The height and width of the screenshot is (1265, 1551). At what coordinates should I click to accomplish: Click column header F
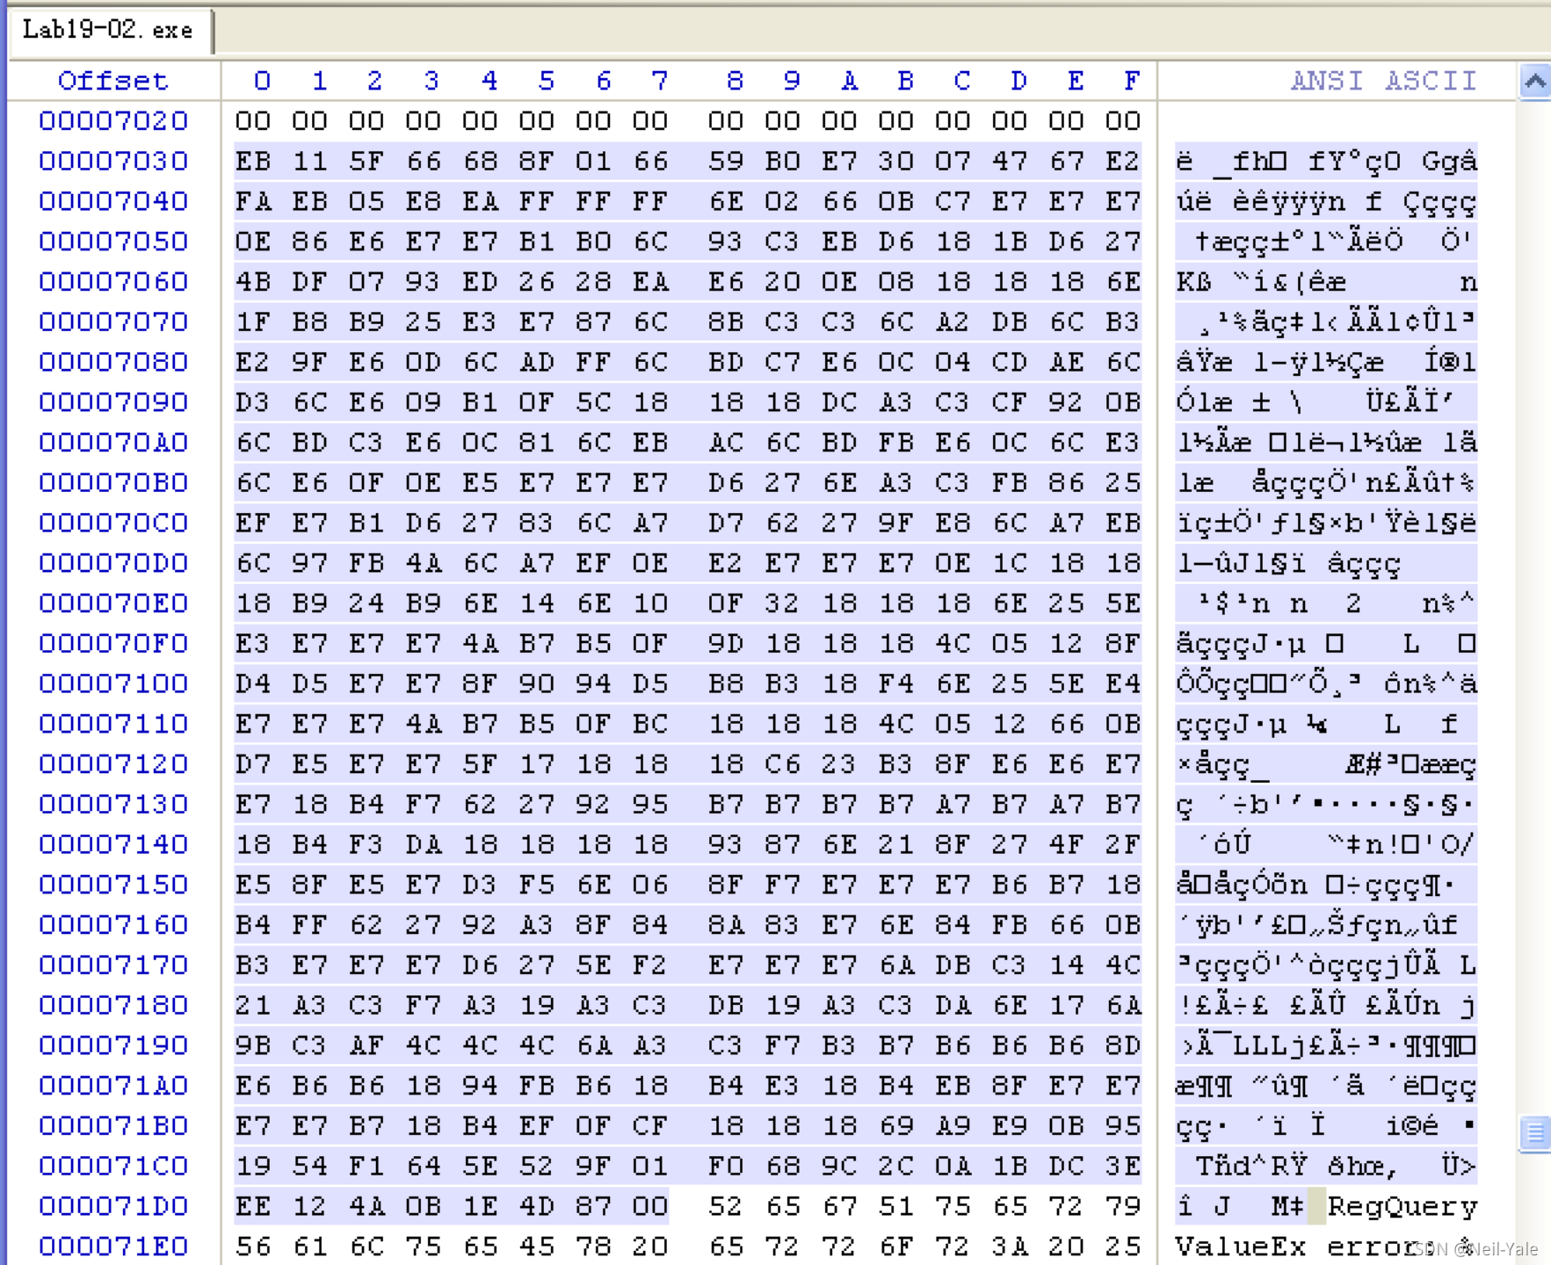point(1132,82)
